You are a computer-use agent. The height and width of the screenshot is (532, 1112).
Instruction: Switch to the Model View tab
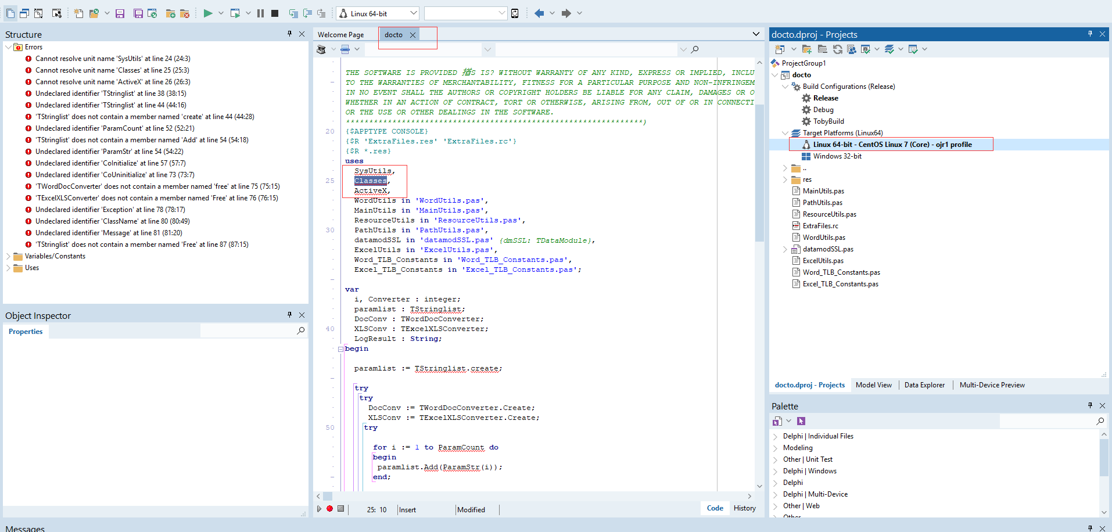[x=874, y=384]
